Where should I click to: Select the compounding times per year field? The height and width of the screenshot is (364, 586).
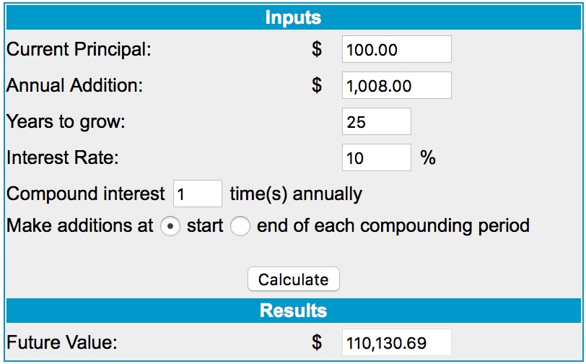click(x=197, y=194)
